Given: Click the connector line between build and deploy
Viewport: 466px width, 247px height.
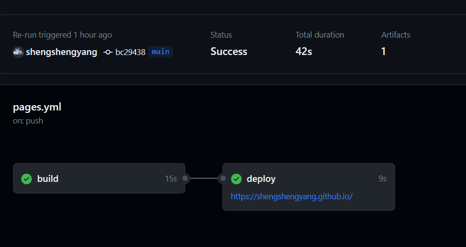Looking at the screenshot, I should click(204, 178).
